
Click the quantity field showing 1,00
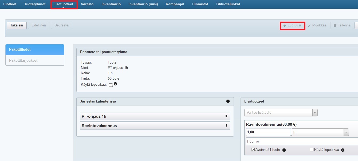point(268,132)
